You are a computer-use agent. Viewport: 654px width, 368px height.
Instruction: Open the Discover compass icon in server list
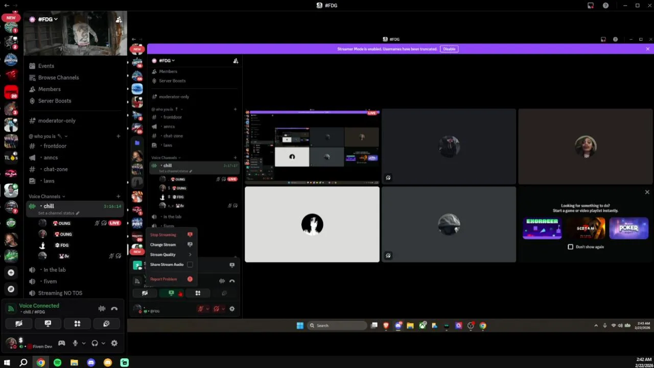(x=11, y=289)
